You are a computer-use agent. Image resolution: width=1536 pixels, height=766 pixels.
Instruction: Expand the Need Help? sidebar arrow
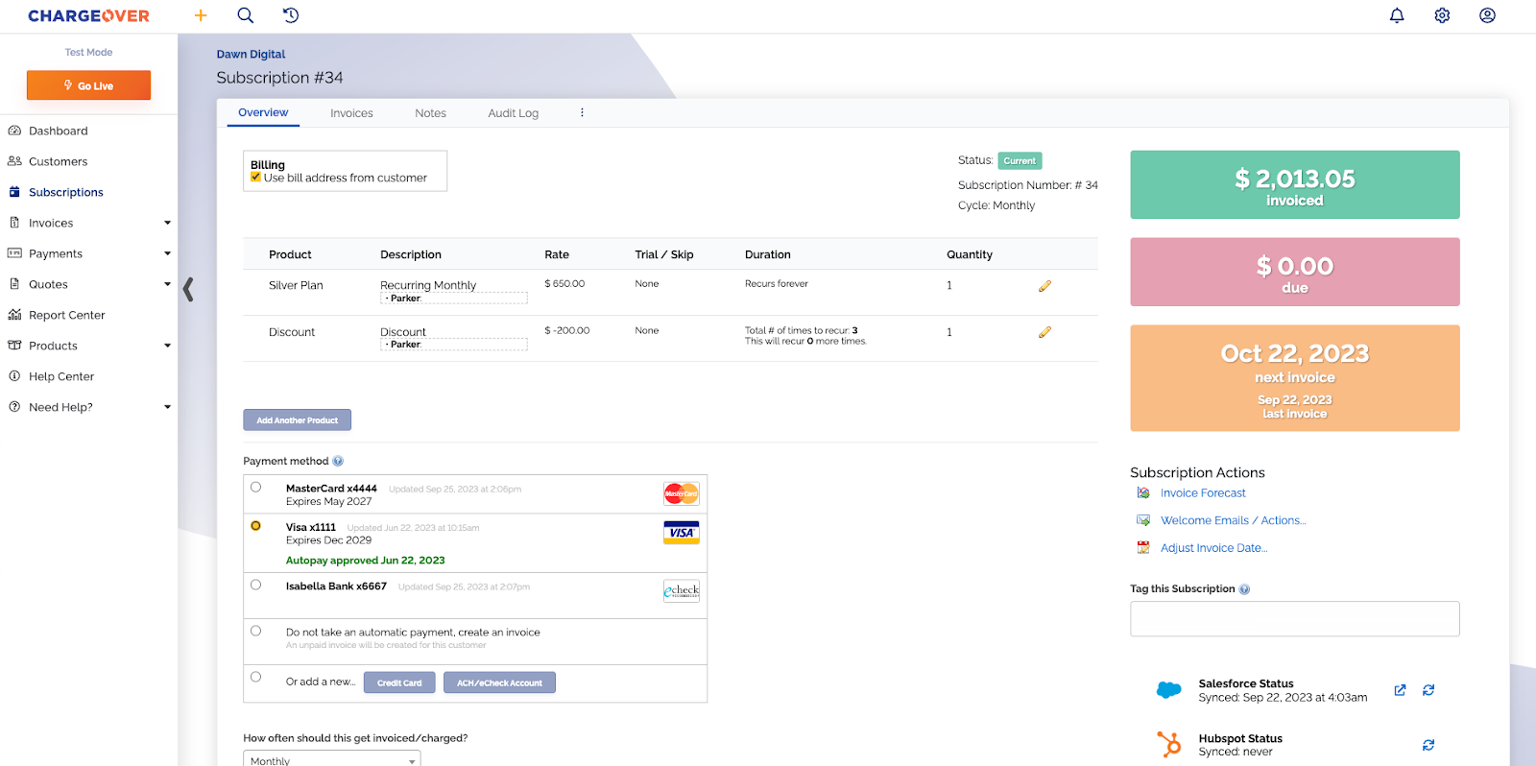point(167,407)
